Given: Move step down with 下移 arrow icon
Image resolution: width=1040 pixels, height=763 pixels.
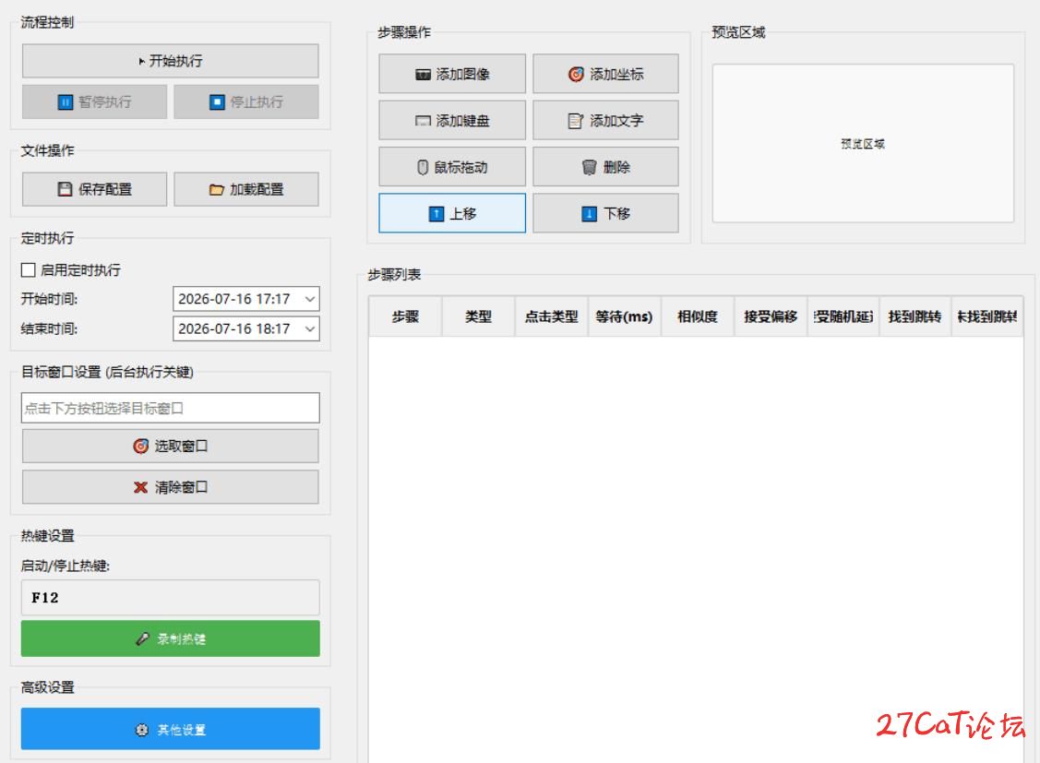Looking at the screenshot, I should coord(589,213).
